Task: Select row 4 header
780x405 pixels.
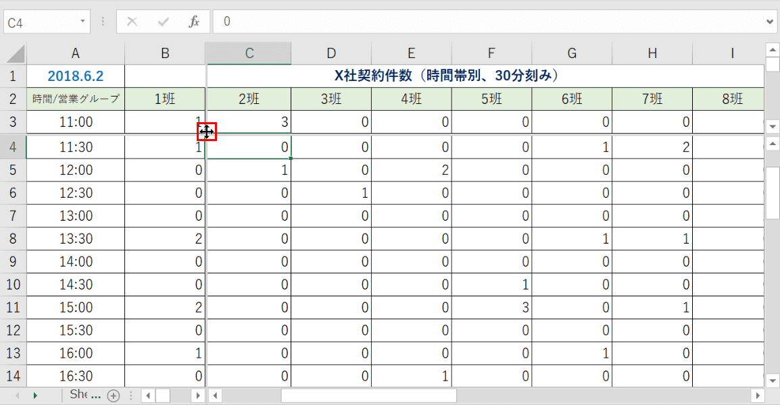Action: click(x=13, y=147)
